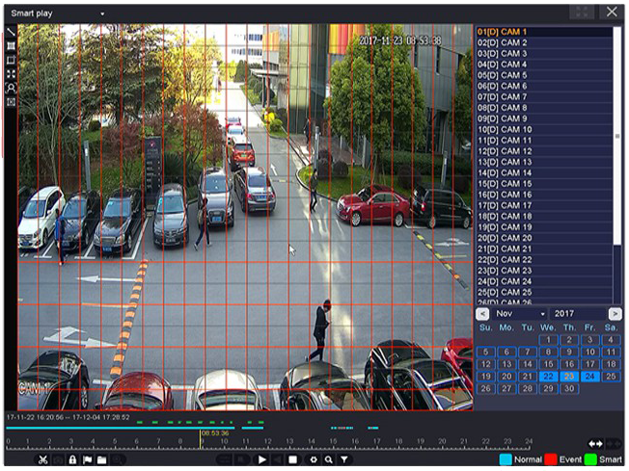Stop playback with the square stop button
This screenshot has width=629, height=471.
pyautogui.click(x=293, y=459)
